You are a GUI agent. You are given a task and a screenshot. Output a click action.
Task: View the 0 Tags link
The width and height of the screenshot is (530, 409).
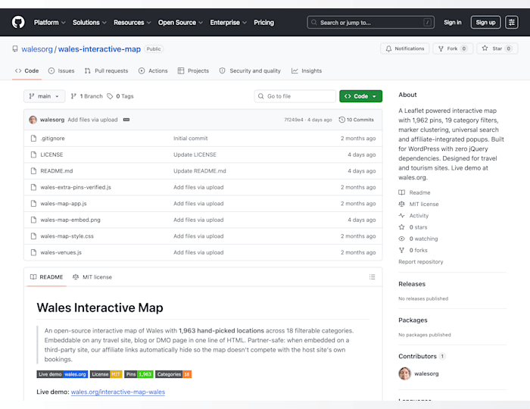coord(120,96)
